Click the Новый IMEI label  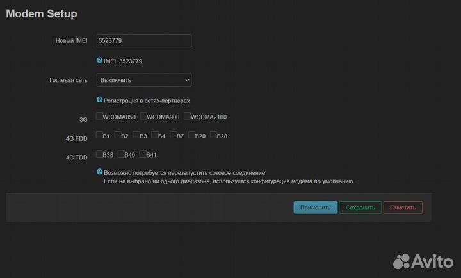72,40
